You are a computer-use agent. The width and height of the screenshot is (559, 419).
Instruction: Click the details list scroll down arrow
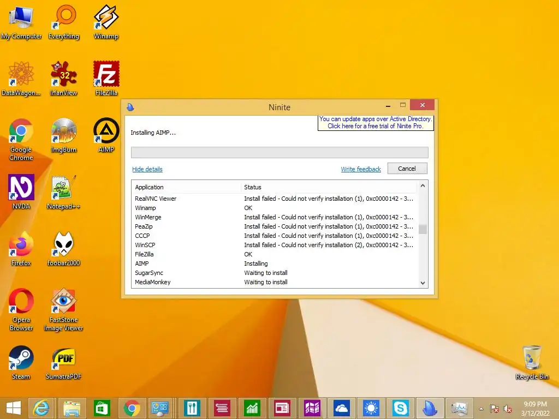[423, 283]
